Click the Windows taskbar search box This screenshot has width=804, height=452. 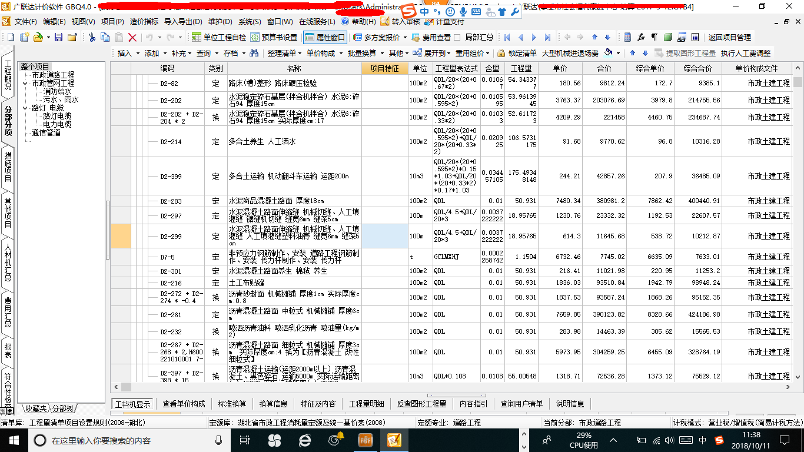129,440
